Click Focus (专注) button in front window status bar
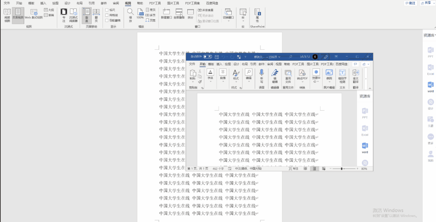The width and height of the screenshot is (436, 222). pyautogui.click(x=293, y=169)
